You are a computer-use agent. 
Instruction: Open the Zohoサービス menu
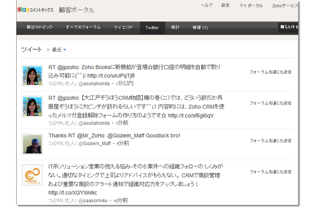[285, 6]
